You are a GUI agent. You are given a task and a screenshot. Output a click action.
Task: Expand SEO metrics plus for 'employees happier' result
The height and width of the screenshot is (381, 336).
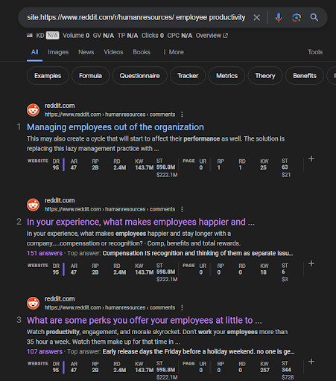click(311, 263)
